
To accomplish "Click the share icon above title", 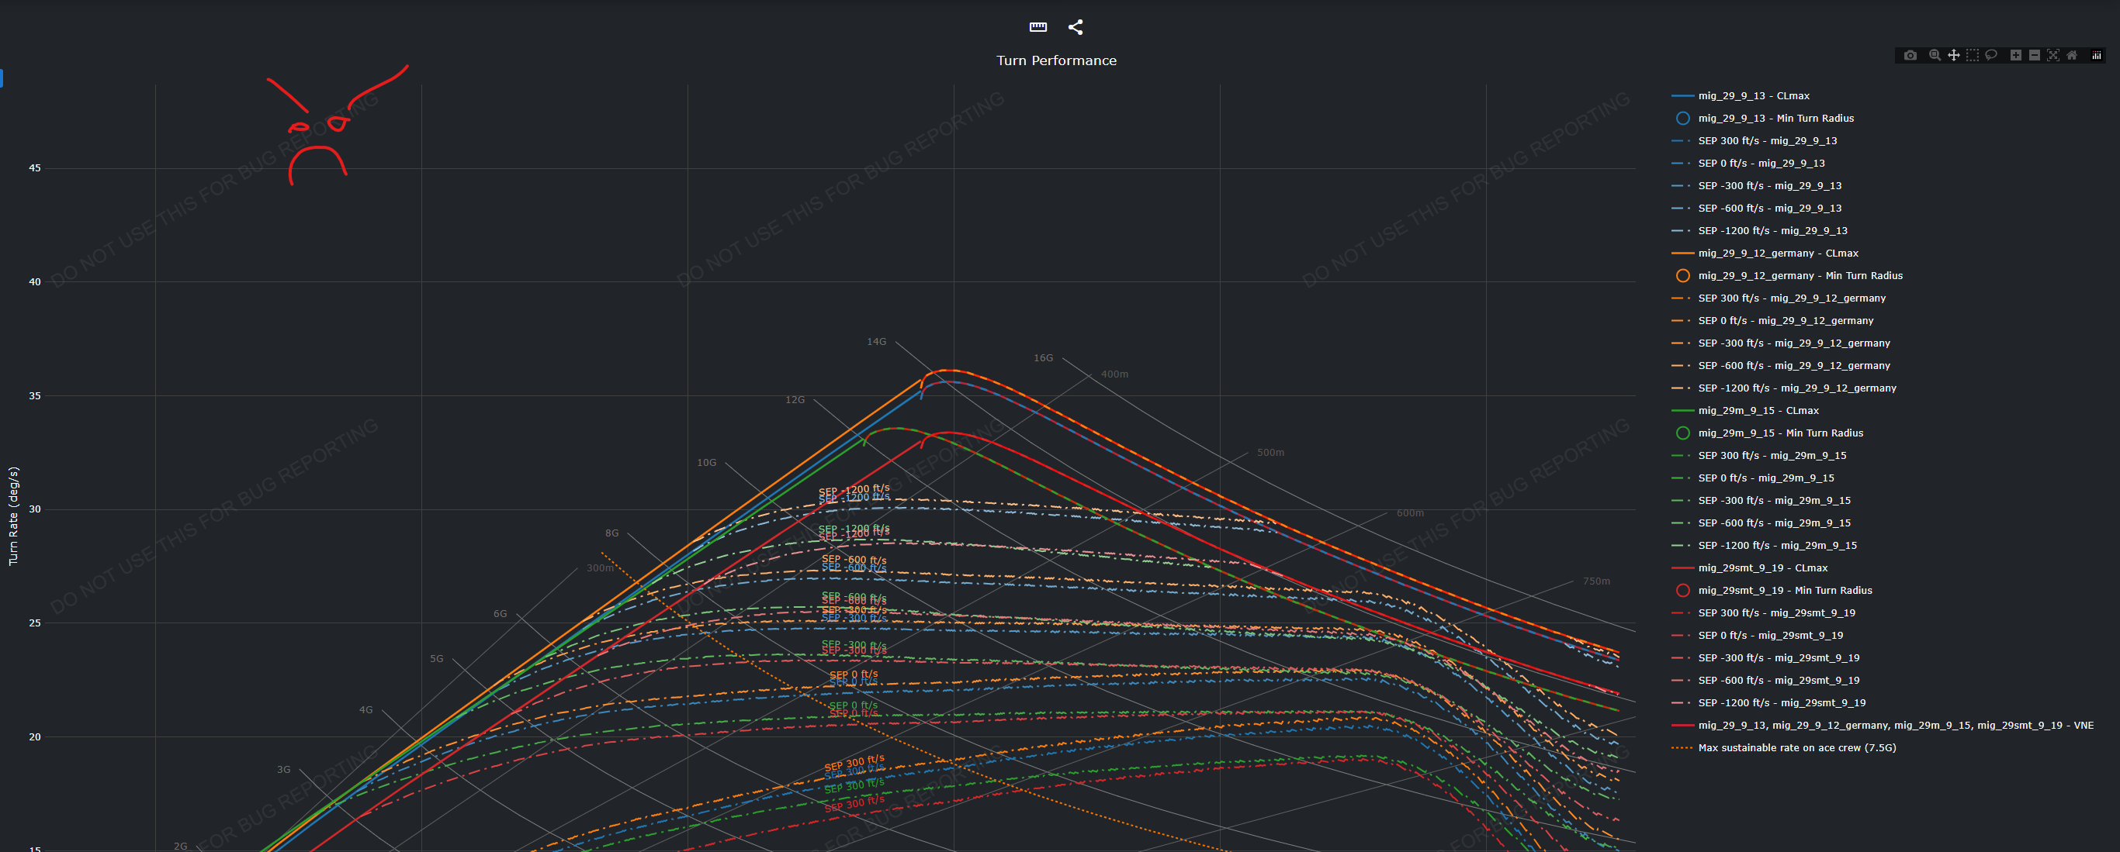I will pyautogui.click(x=1075, y=27).
